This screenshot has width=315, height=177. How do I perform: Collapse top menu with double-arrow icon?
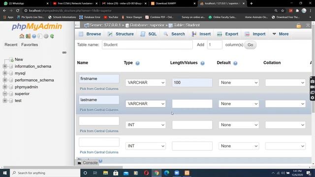click(x=308, y=25)
